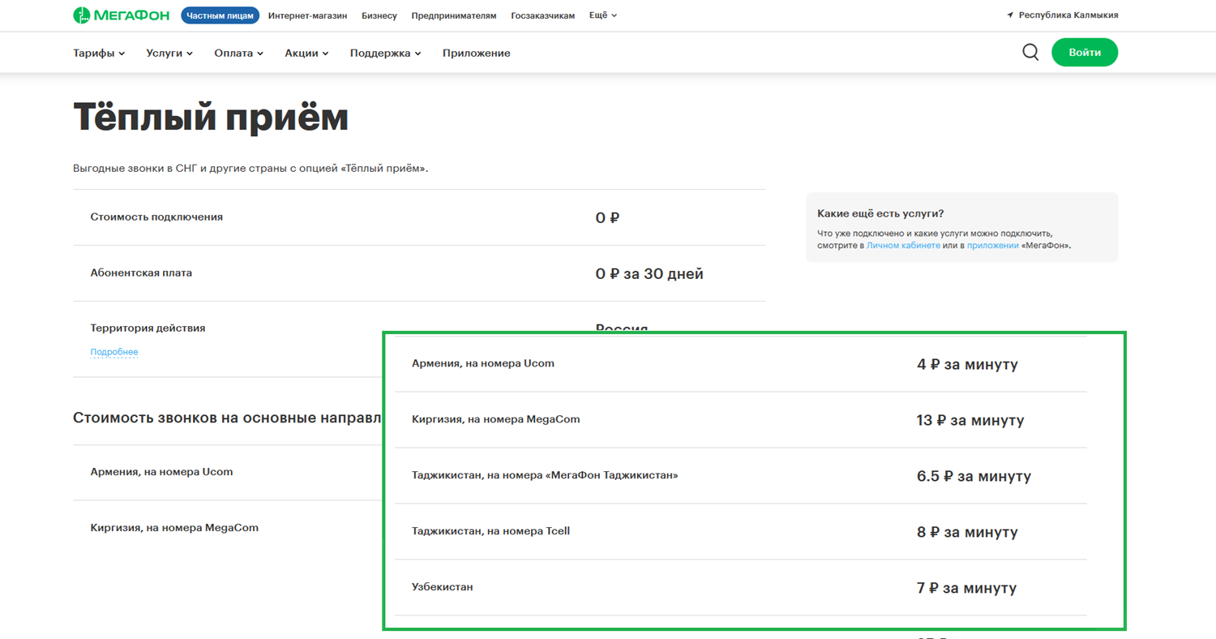Open the Личном кабинете link
The width and height of the screenshot is (1216, 639).
pos(903,245)
